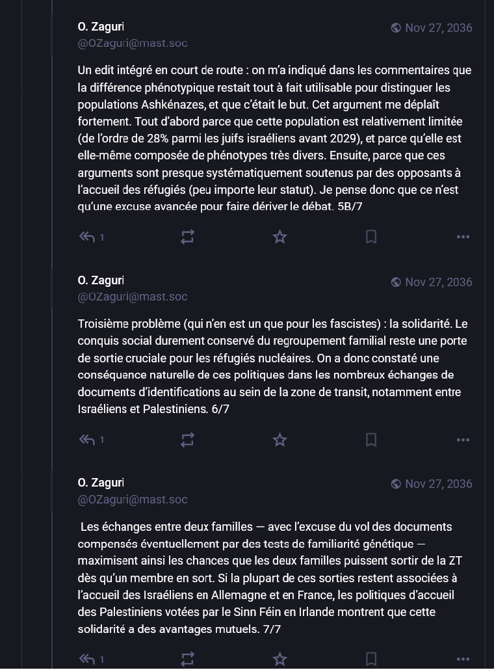The width and height of the screenshot is (494, 670).
Task: Reply to the post ending 7/7
Action: click(x=87, y=659)
